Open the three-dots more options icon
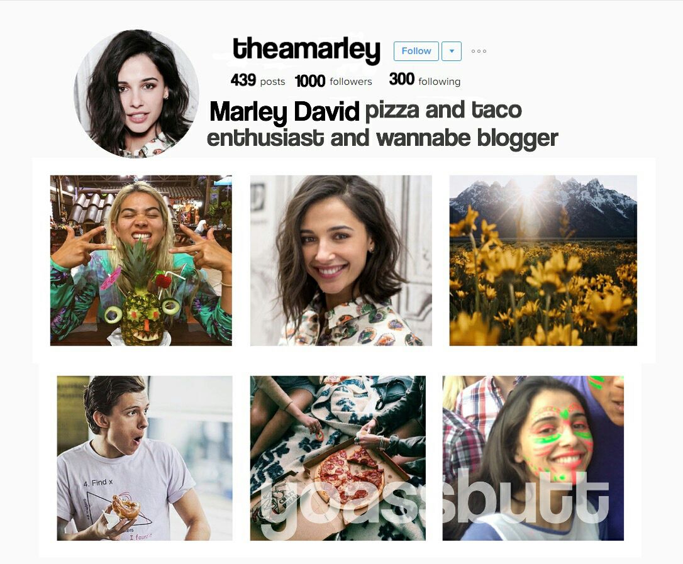683x564 pixels. tap(479, 51)
